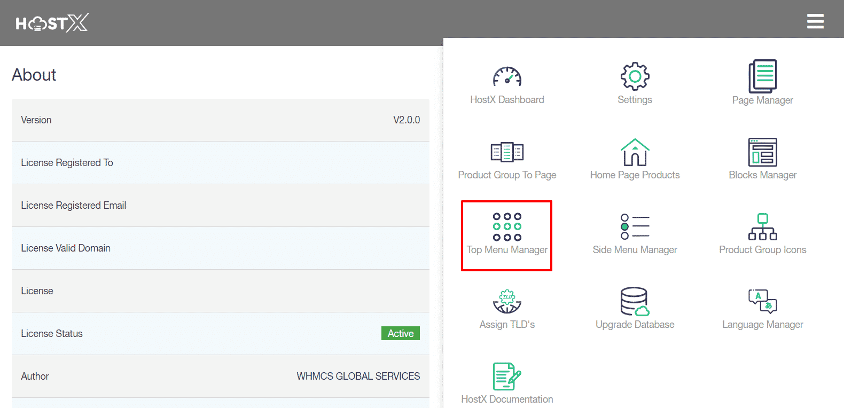The image size is (844, 408).
Task: Click the green Active license status badge
Action: tap(400, 333)
